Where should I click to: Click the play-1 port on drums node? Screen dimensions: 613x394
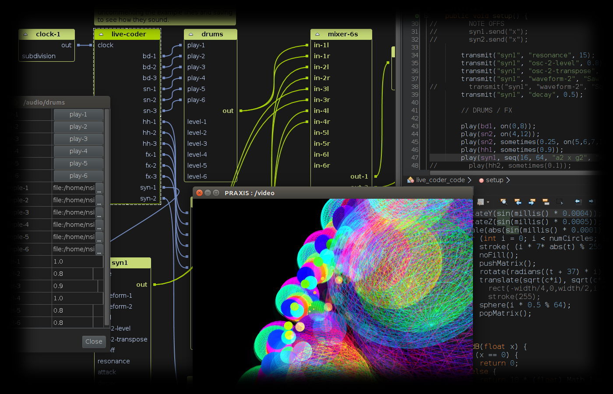[x=180, y=45]
